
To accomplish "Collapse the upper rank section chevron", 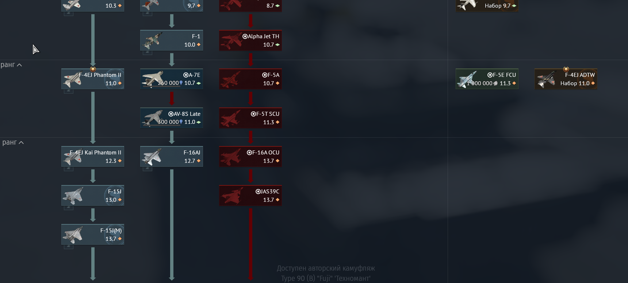I will 19,65.
